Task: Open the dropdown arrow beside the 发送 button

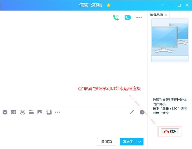Action: pos(140,142)
